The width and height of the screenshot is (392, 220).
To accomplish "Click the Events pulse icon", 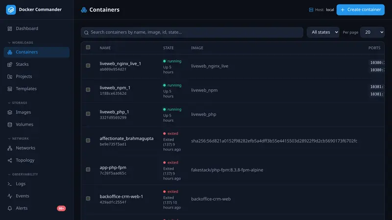I will click(x=10, y=196).
